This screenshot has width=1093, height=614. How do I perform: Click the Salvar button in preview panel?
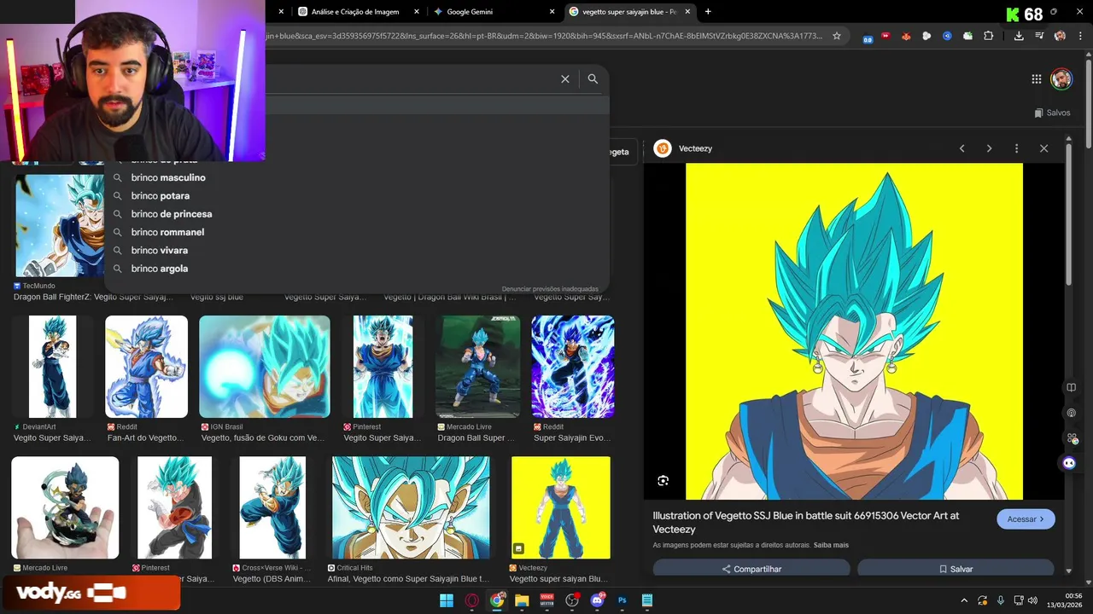pos(956,568)
